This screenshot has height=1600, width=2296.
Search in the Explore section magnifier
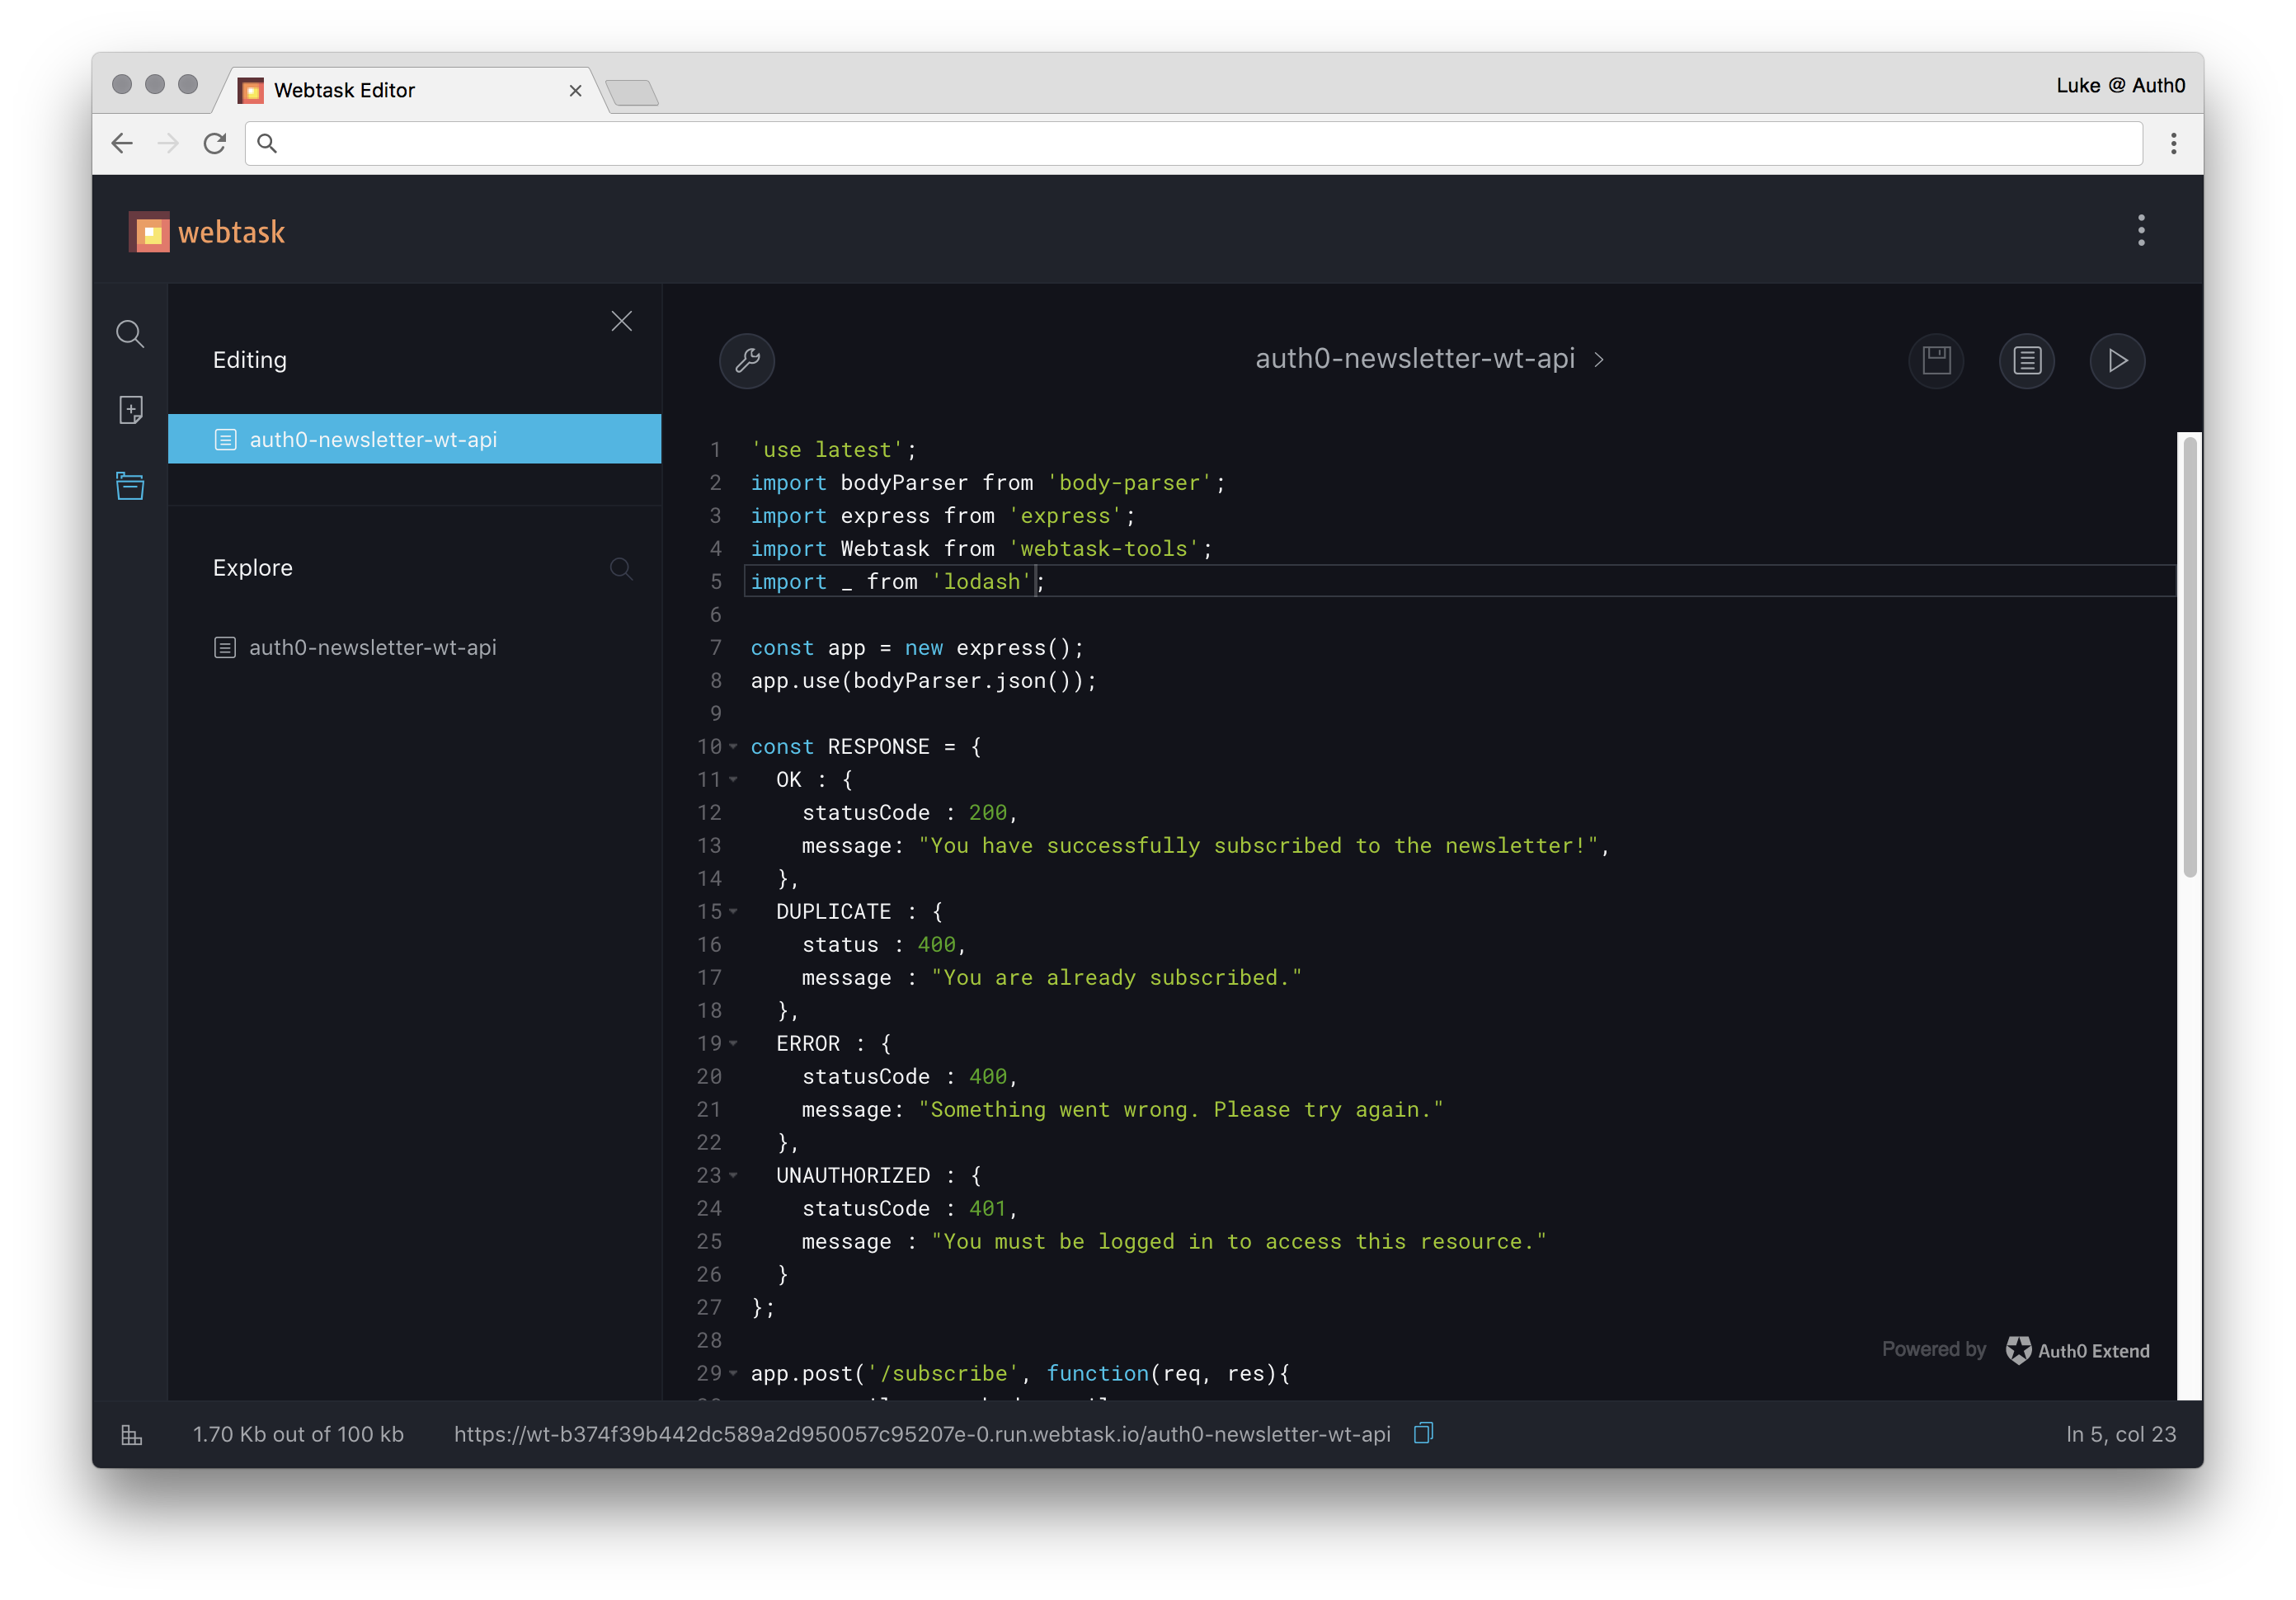pos(621,569)
